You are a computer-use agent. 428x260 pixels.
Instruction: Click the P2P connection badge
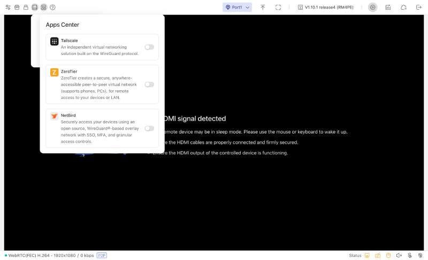102,255
